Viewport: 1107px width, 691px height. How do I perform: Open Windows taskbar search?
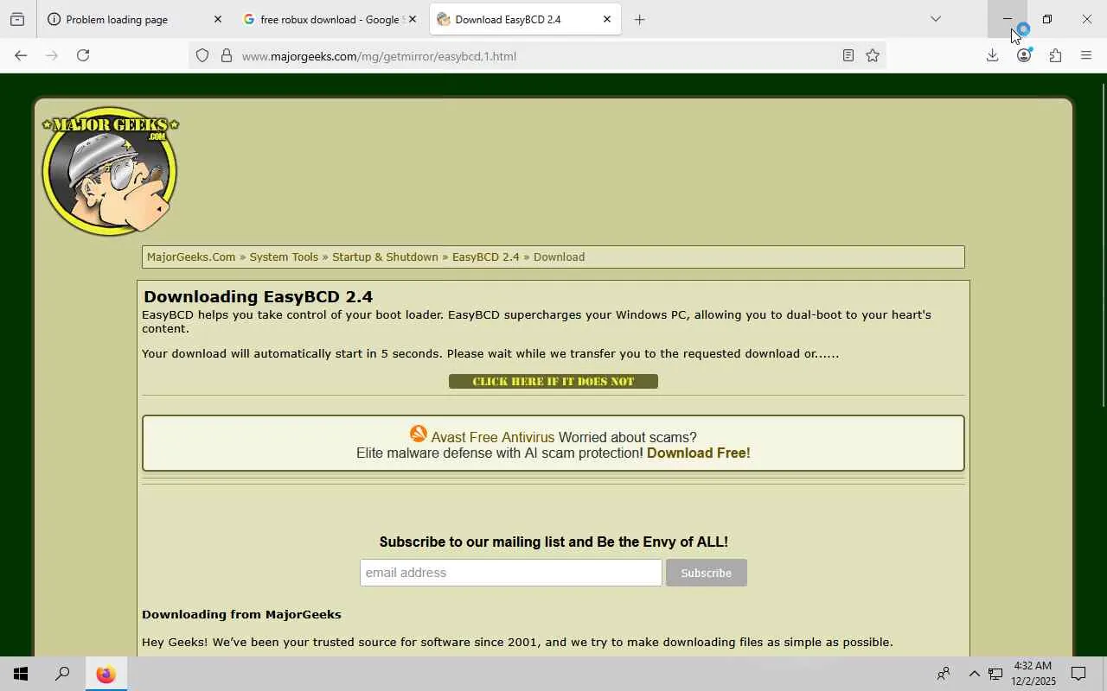[62, 674]
